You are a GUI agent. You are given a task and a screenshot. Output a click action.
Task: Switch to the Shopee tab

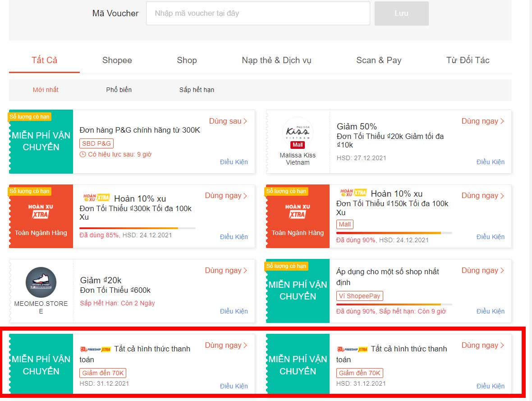pyautogui.click(x=117, y=60)
